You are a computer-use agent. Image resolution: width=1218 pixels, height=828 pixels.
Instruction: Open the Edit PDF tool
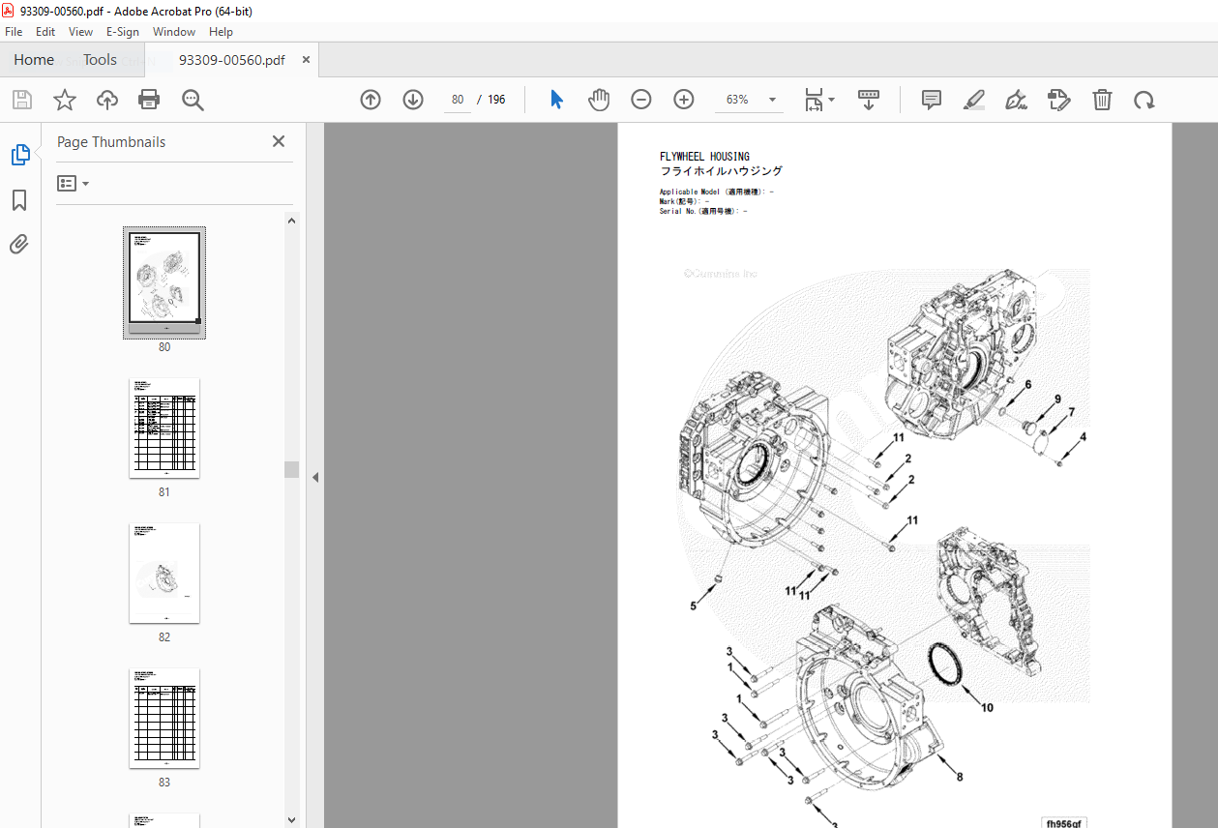point(1059,100)
